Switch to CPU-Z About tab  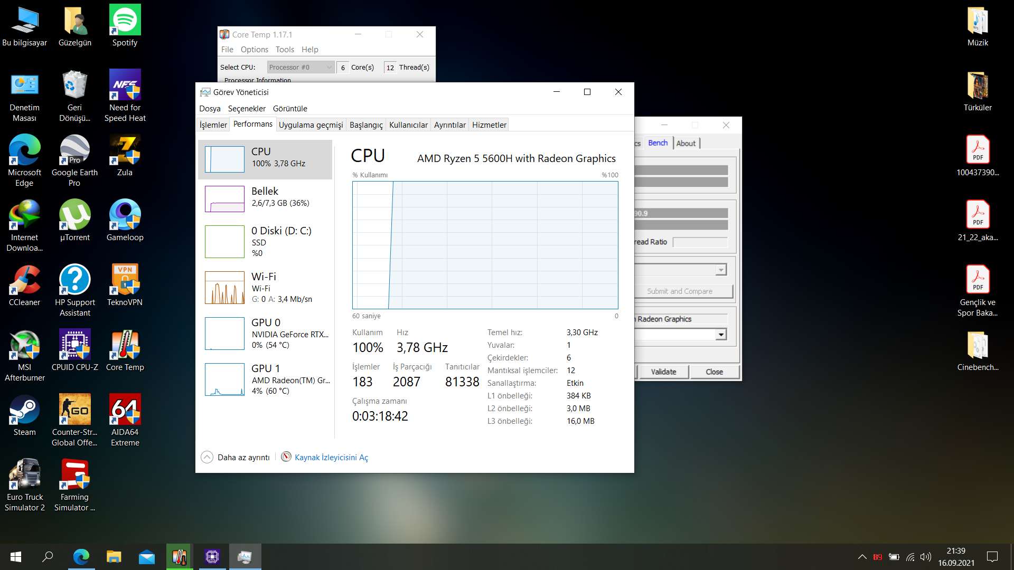click(686, 143)
